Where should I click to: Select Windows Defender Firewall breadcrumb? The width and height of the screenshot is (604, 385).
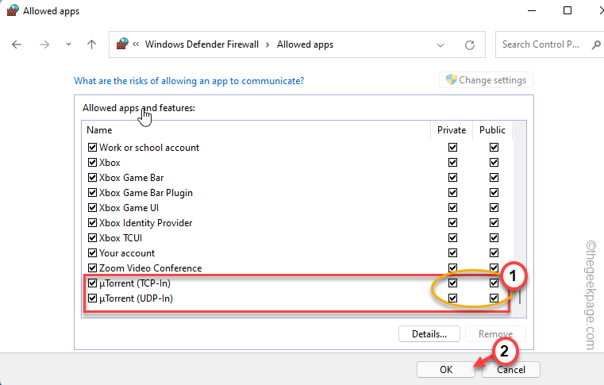[202, 44]
